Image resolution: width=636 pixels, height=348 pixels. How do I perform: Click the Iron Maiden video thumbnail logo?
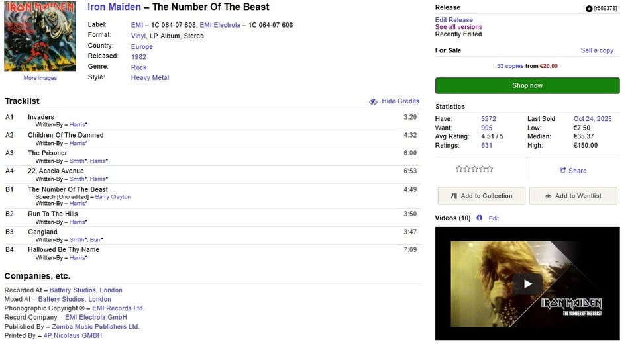572,307
